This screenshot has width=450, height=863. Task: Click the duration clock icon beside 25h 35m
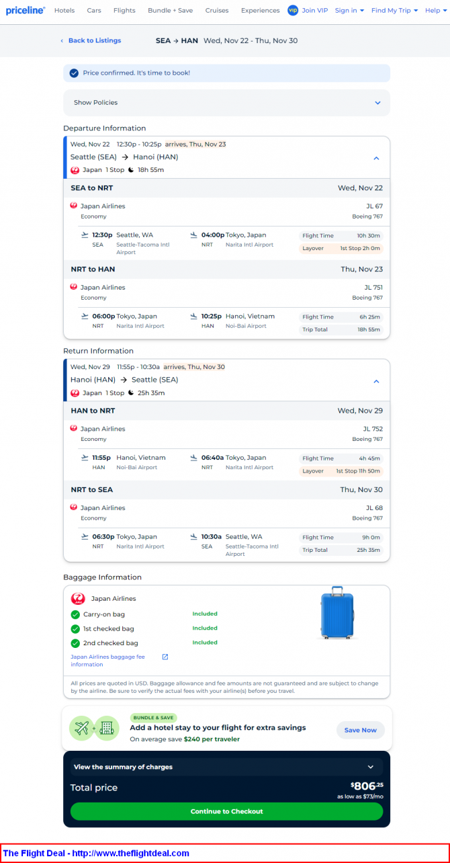click(x=131, y=393)
